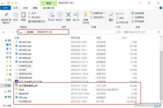Screen dimensions: 163x108
Task: Click the Copy icon in ribbon
Action: coord(16,15)
